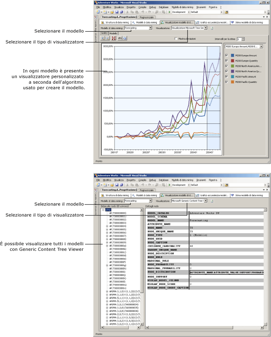The width and height of the screenshot is (271, 337).
Task: Click Cut scissors icon in chart window toolbar
Action: pyautogui.click(x=127, y=12)
